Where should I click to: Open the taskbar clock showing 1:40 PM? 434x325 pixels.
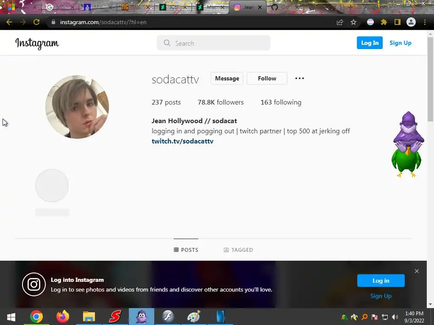[414, 317]
